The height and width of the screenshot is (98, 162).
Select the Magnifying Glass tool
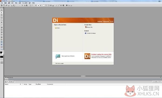[x=2, y=20]
